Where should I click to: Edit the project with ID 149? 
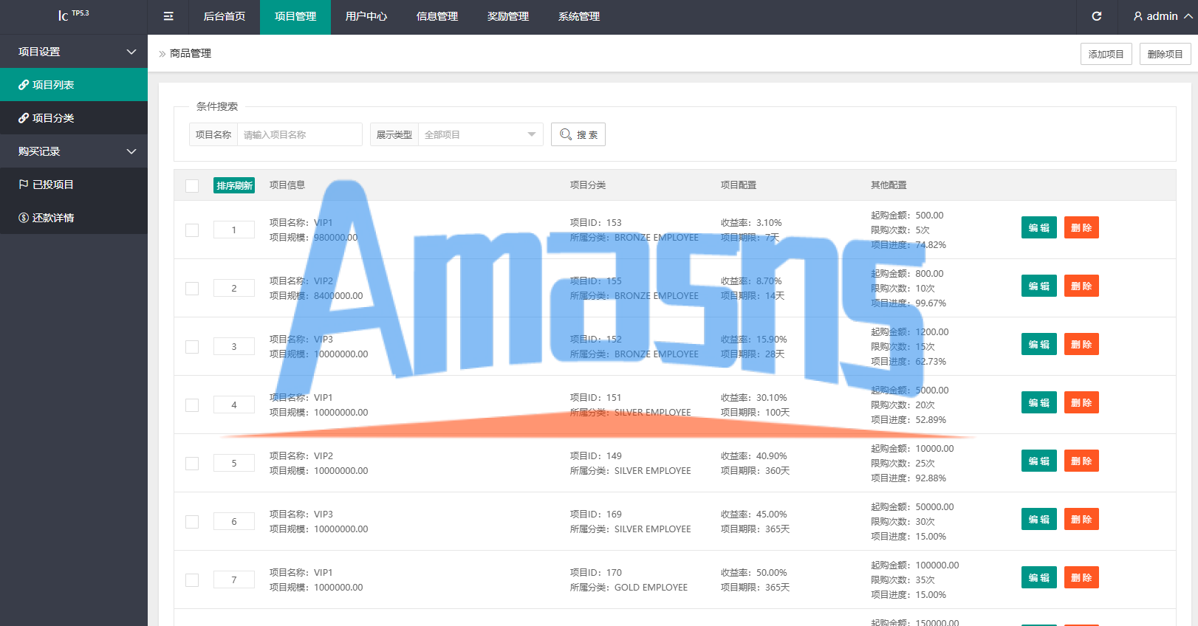1039,461
